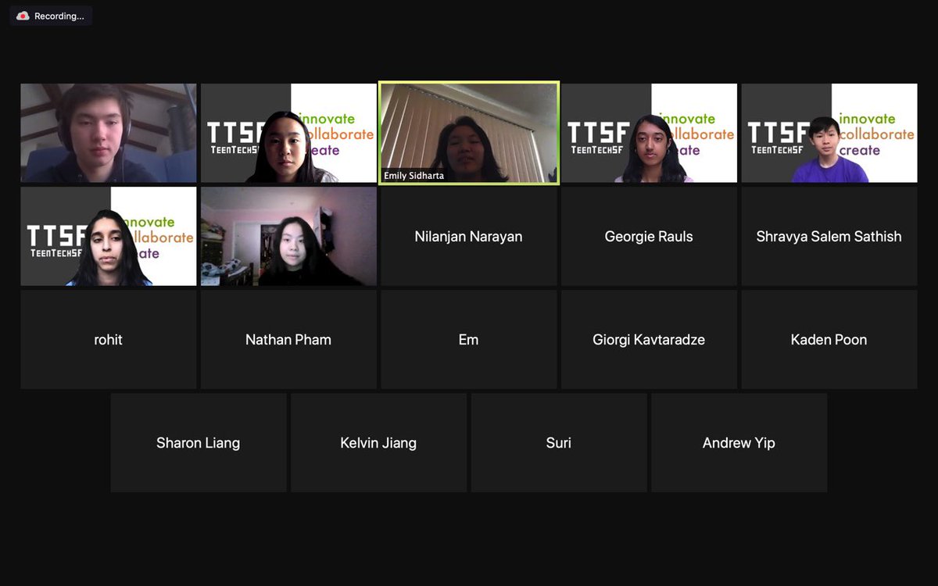The width and height of the screenshot is (938, 586).
Task: Select Sharon Liang's participant tile
Action: tap(199, 442)
